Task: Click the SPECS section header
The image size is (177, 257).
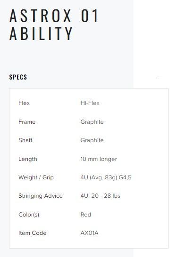Action: (x=18, y=77)
